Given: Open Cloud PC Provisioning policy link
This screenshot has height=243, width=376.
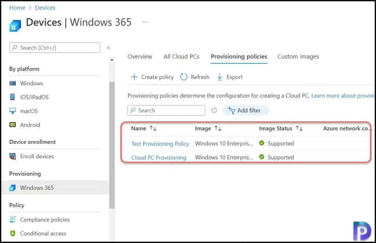Looking at the screenshot, I should click(x=159, y=157).
